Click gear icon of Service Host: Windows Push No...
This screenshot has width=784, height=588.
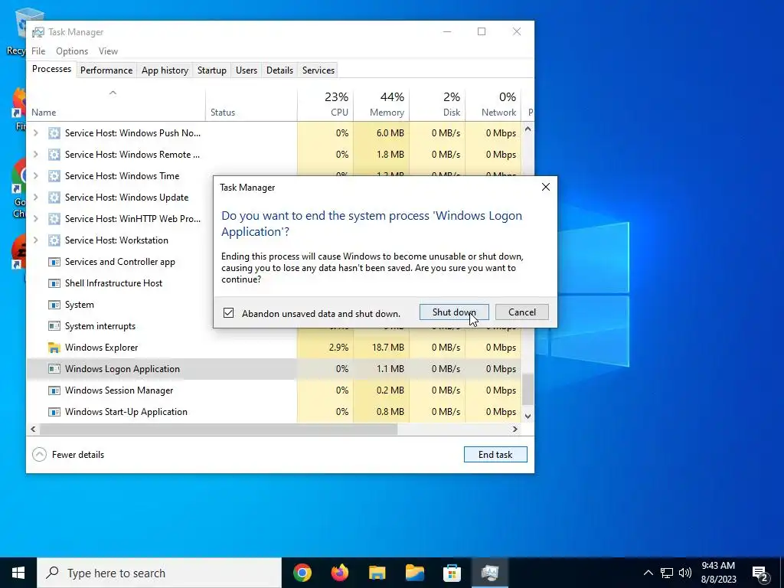(54, 133)
